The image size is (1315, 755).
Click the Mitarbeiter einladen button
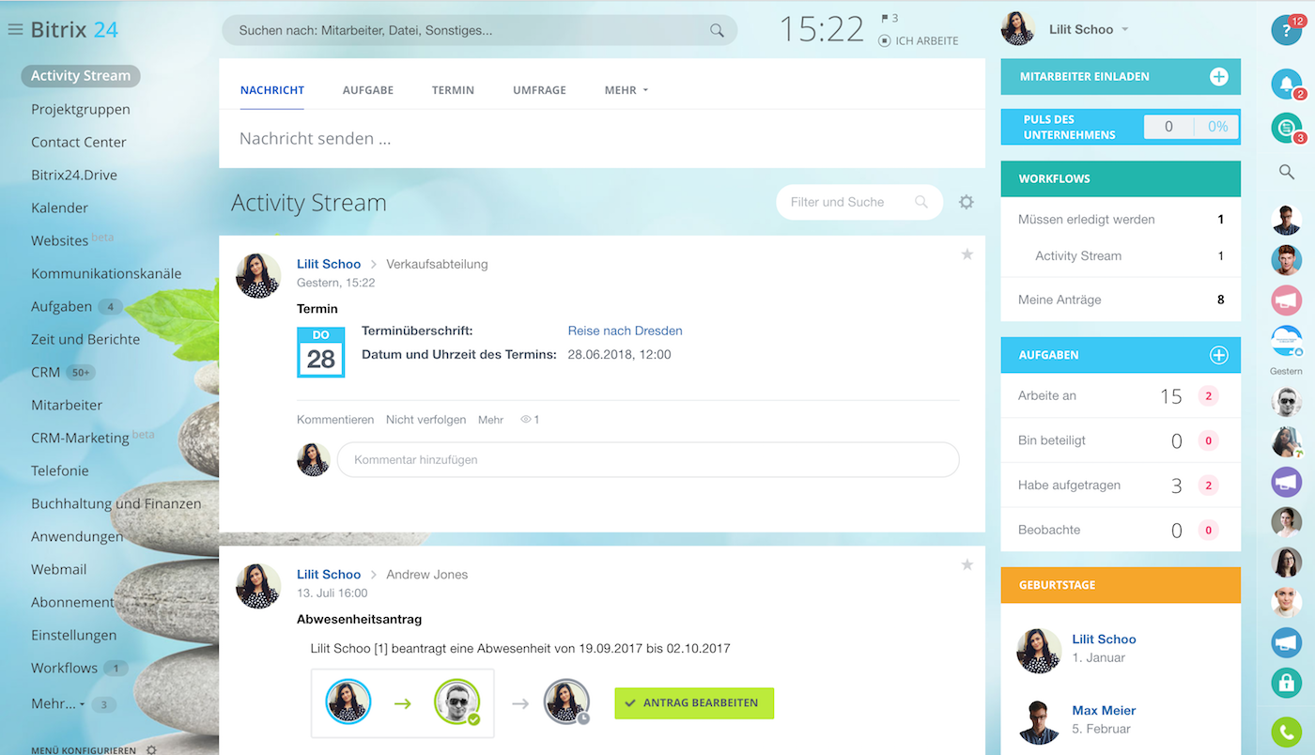click(1121, 77)
